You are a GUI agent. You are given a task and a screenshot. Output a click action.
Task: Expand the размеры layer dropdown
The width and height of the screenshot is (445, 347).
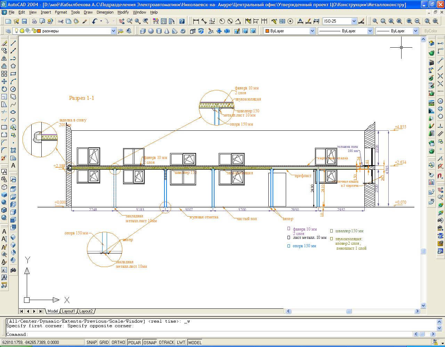(x=113, y=31)
